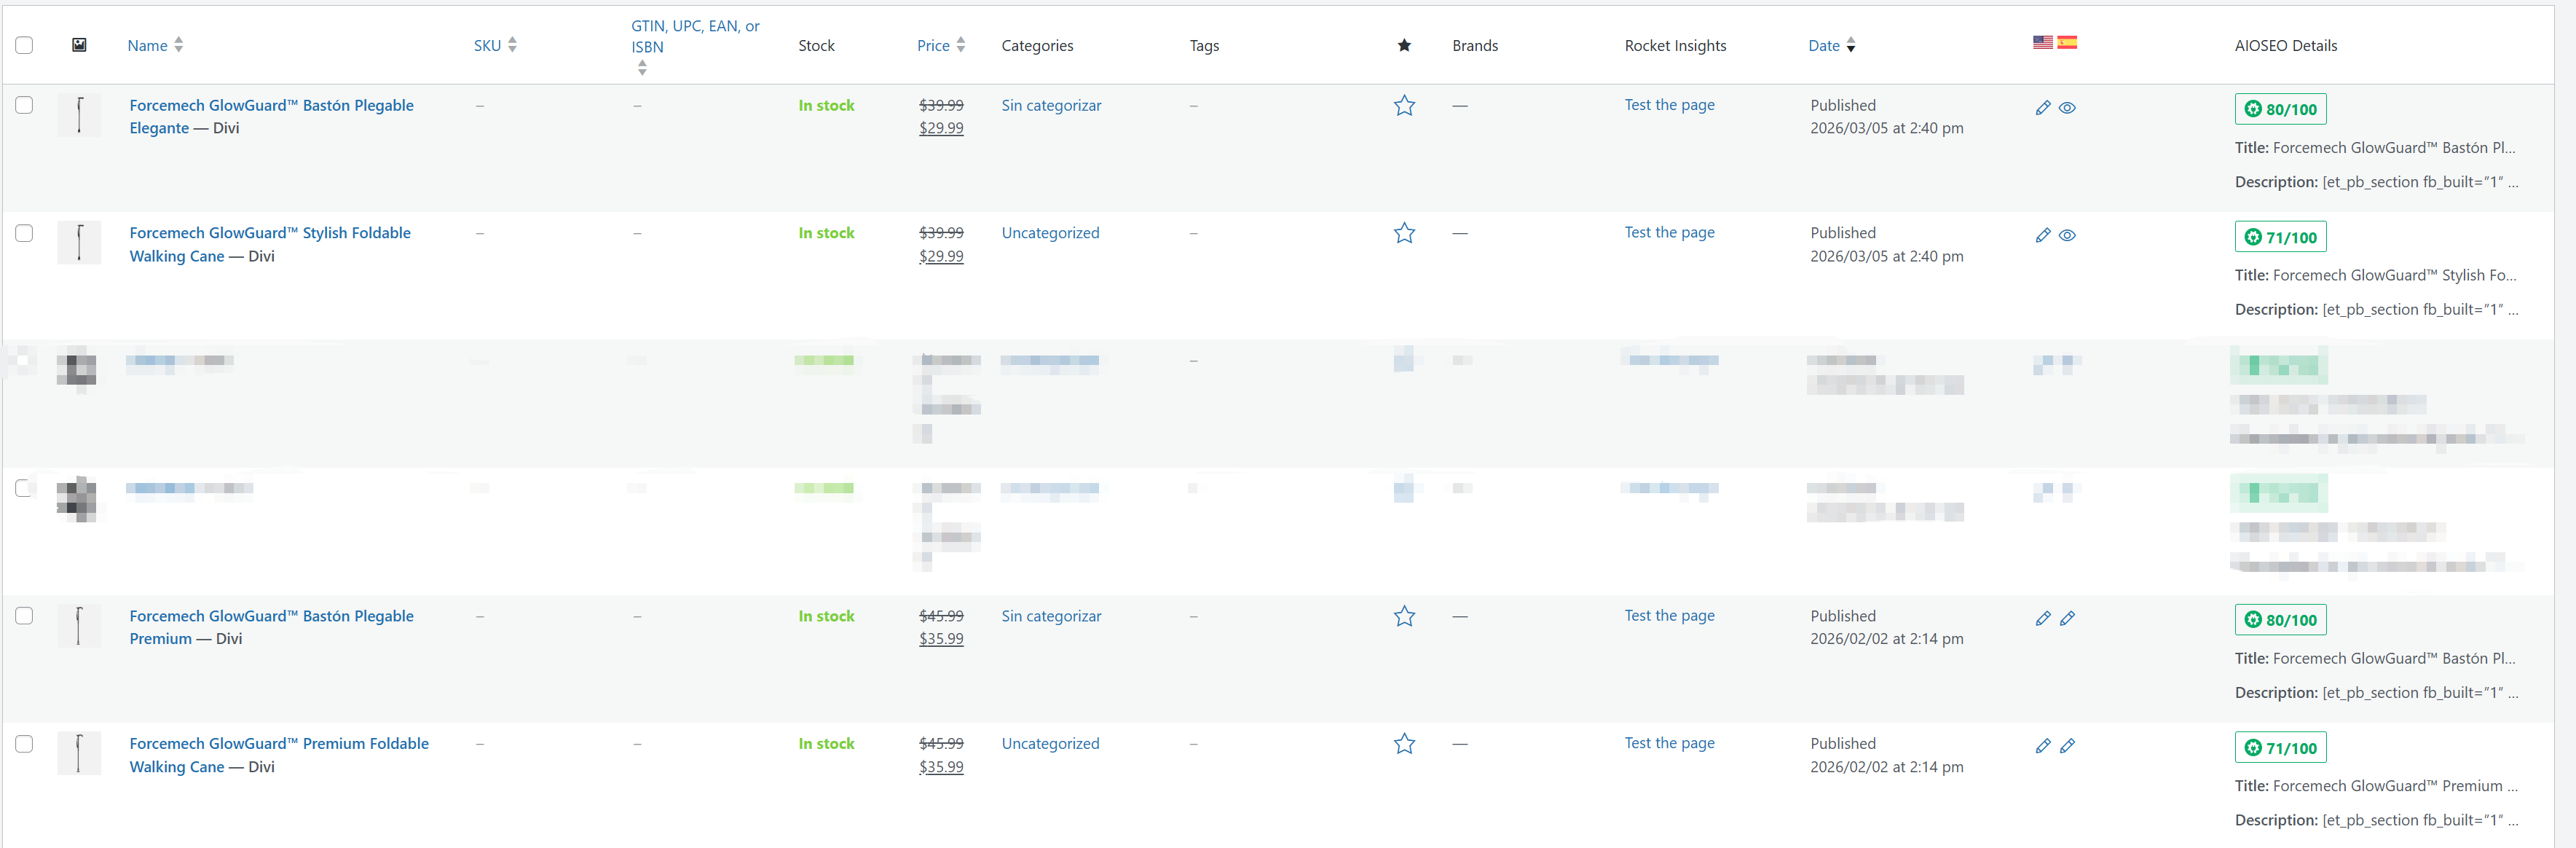Toggle featured star on Stylish Foldable Walking Cane

click(1404, 233)
